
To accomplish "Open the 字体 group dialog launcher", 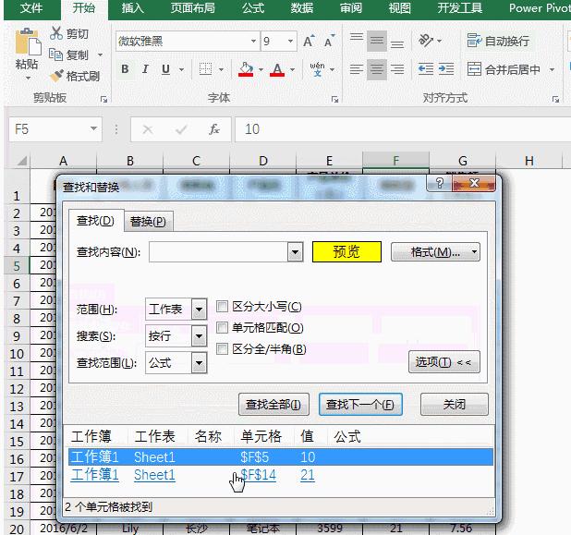I will [x=334, y=99].
